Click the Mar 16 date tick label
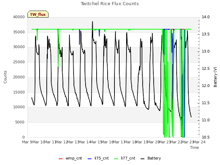This screenshot has height=165, width=220. [x=108, y=142]
